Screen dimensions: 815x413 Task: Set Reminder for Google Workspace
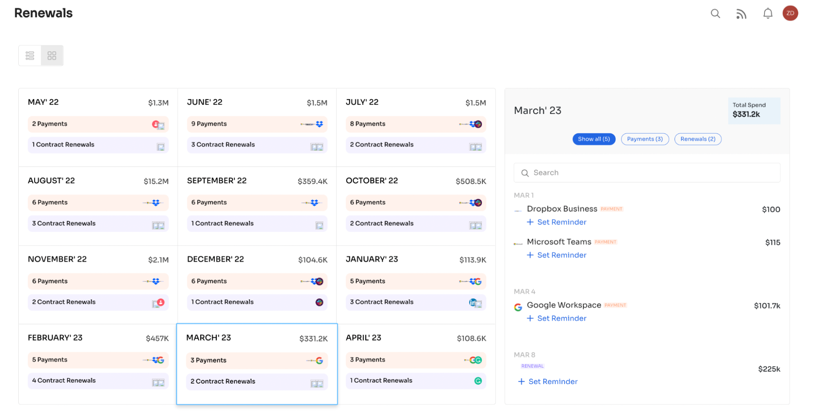pos(557,318)
